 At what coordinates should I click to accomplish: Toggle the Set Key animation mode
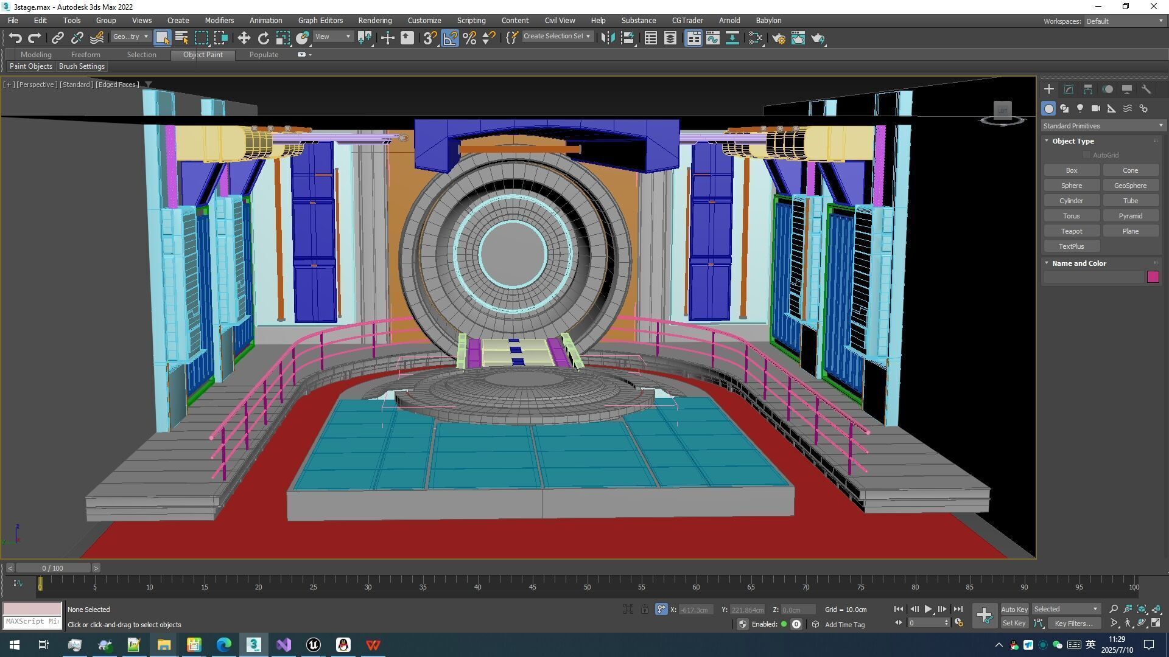point(1014,623)
